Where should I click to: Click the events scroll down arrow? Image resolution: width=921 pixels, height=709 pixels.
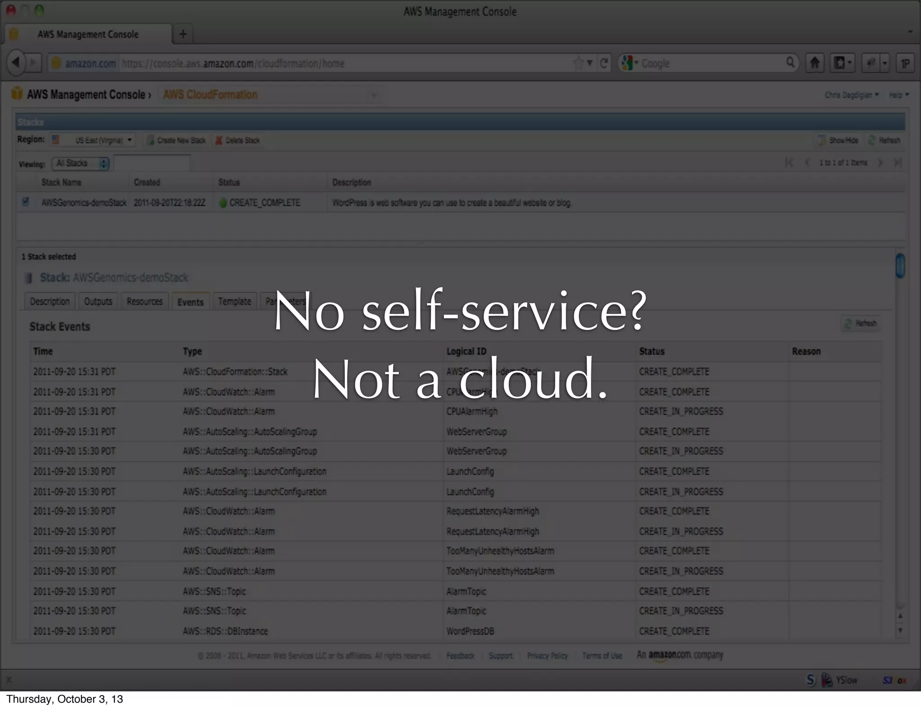point(900,630)
